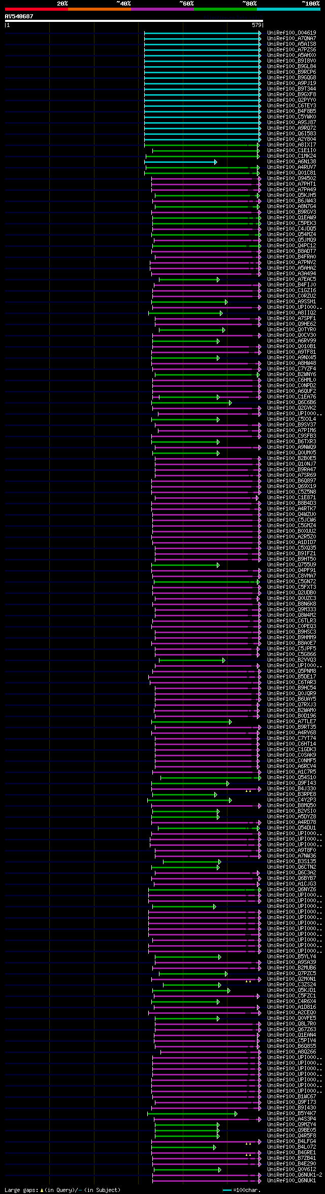
Task: Select label UniRef100_A3A494
Action: click(291, 274)
